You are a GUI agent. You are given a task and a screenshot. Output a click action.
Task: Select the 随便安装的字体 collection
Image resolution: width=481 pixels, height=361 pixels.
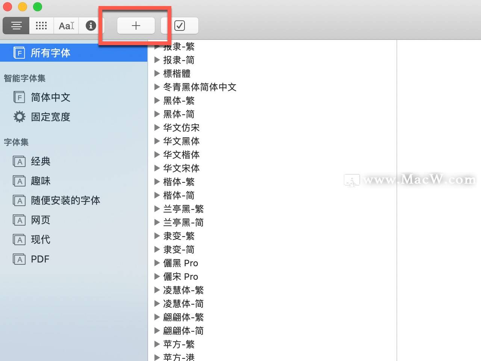[65, 200]
